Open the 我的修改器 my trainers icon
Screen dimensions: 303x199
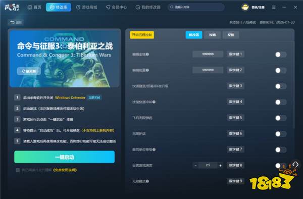[x=138, y=8]
